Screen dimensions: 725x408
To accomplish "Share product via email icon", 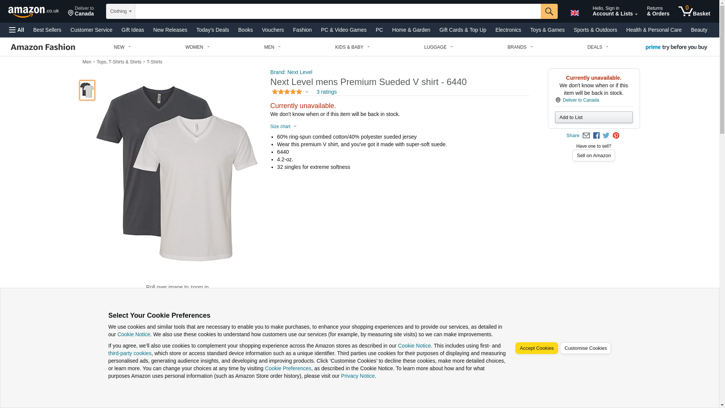I will (x=586, y=136).
